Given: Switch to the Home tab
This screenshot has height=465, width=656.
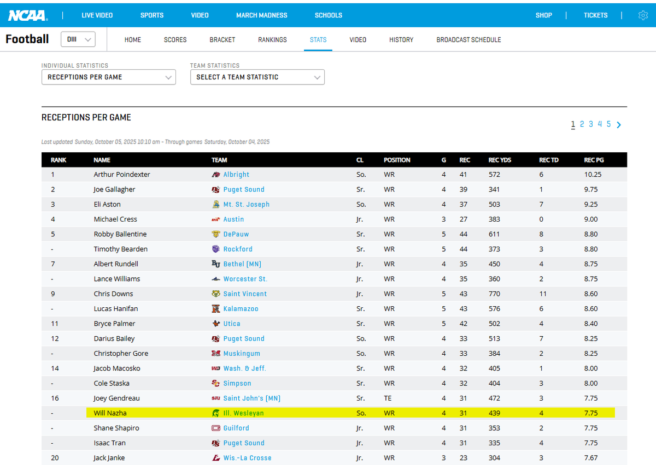Looking at the screenshot, I should pos(133,40).
